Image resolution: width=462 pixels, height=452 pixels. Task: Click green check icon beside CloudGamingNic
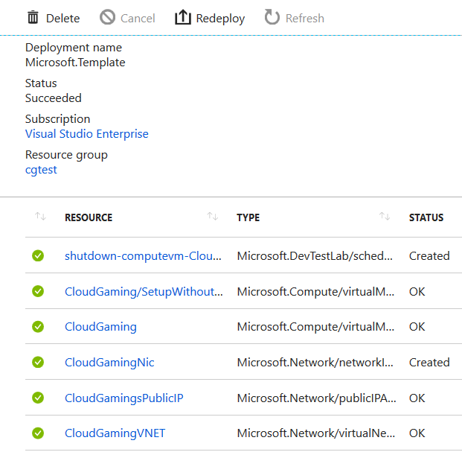38,363
